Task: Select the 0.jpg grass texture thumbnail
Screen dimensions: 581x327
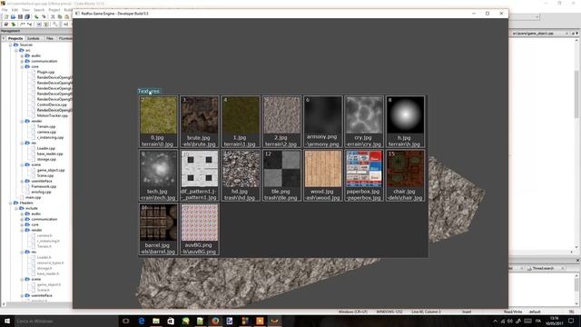Action: pos(159,115)
